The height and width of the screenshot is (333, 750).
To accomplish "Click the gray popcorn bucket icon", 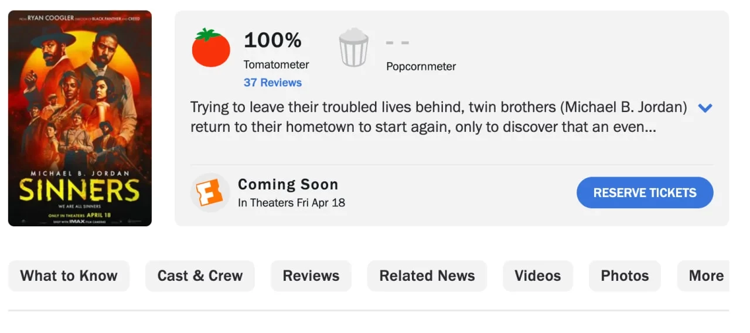I will click(x=353, y=48).
